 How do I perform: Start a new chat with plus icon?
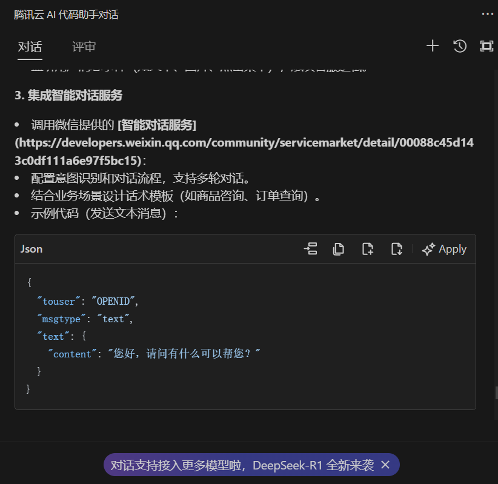point(432,45)
